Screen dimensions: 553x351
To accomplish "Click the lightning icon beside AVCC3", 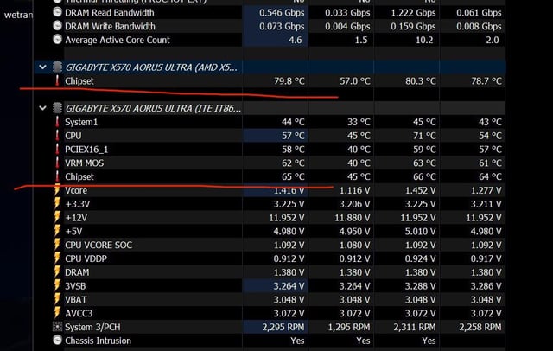I will [x=57, y=313].
